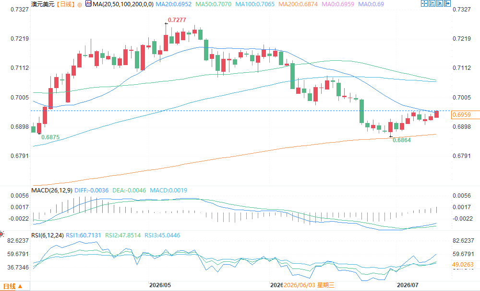Click the export arrow icon at top right
The image size is (480, 291).
[x=447, y=3]
